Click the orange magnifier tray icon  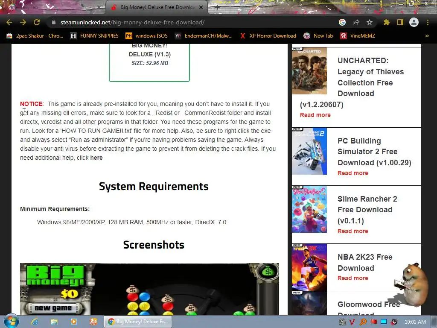click(x=363, y=322)
